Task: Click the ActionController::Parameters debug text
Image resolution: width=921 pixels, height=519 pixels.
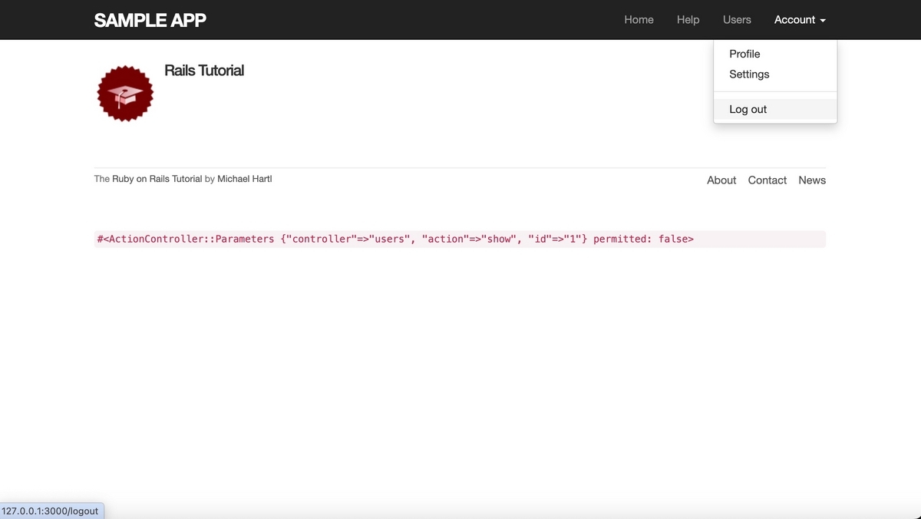Action: 395,239
